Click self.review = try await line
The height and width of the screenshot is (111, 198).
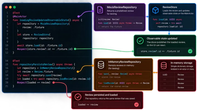pos(169,23)
